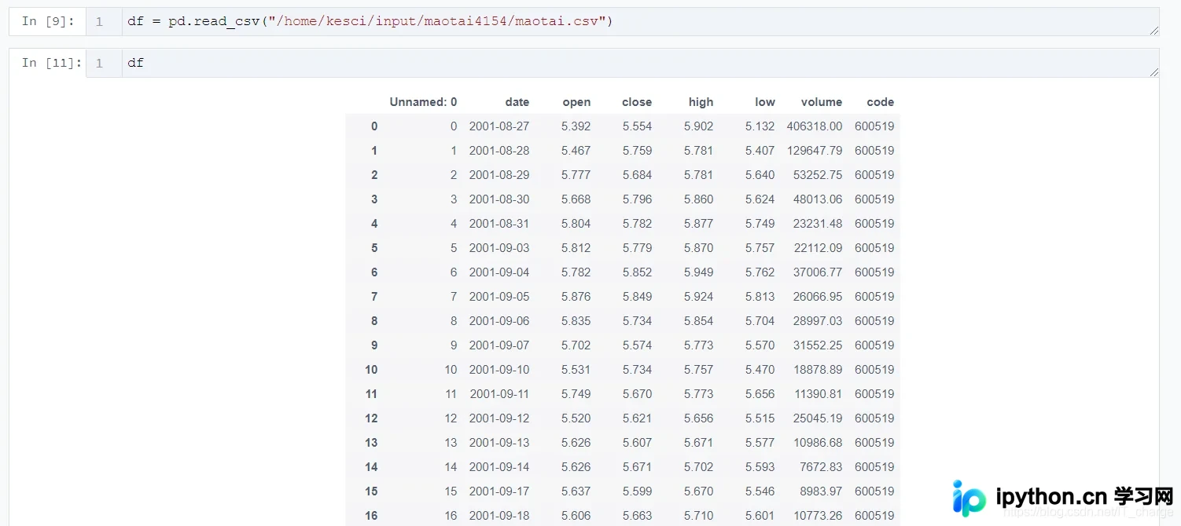Click the "volume" column header
This screenshot has height=526, width=1181.
822,102
